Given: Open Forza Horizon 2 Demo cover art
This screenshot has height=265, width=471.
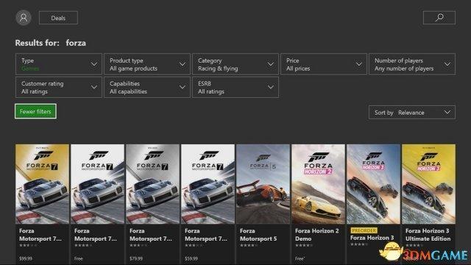Looking at the screenshot, I should coord(318,184).
